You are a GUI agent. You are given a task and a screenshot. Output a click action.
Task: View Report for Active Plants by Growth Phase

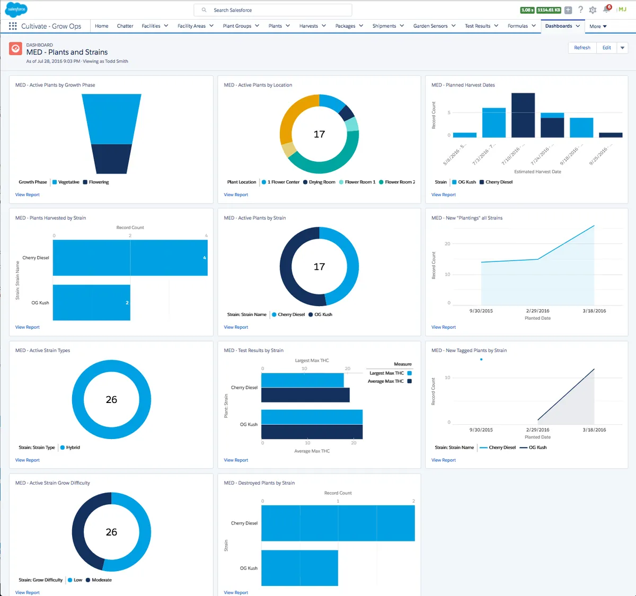[28, 195]
